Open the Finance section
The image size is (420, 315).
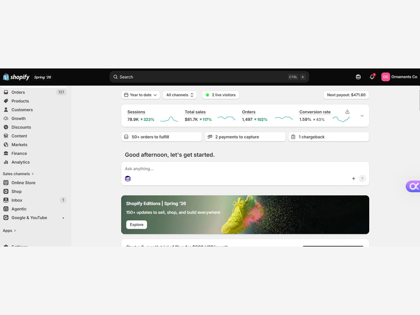pos(19,153)
